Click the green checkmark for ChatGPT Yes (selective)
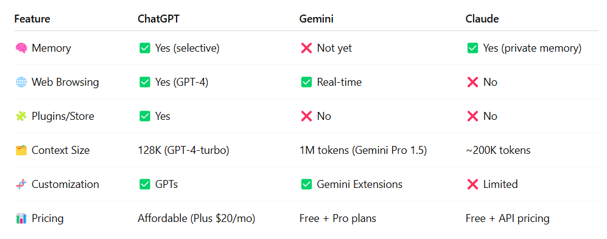The image size is (607, 239). [145, 48]
